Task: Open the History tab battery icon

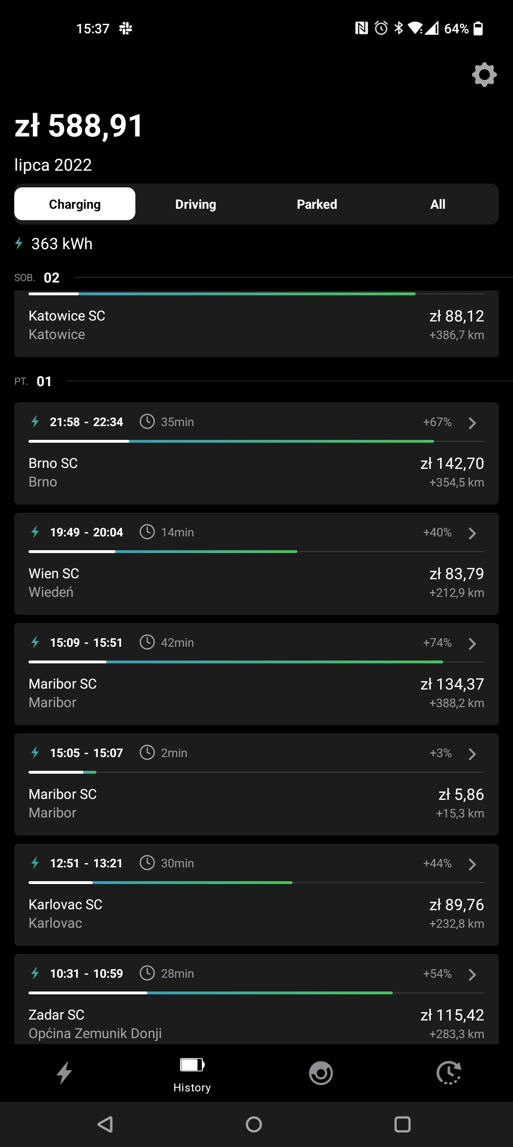Action: point(192,1065)
